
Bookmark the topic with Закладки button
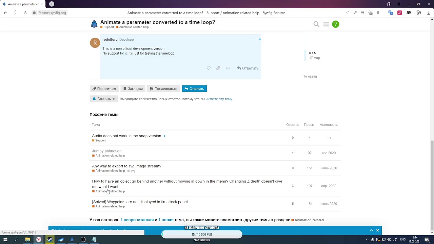click(133, 88)
